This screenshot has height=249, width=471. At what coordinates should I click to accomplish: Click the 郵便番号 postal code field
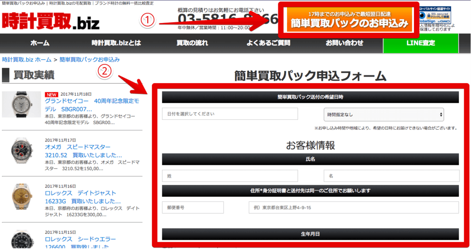tap(193, 208)
